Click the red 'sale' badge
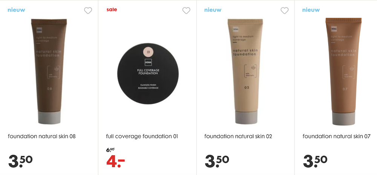This screenshot has height=175, width=377. click(112, 10)
